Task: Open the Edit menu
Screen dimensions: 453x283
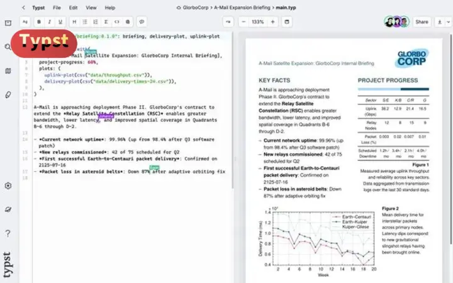Action: [x=73, y=8]
